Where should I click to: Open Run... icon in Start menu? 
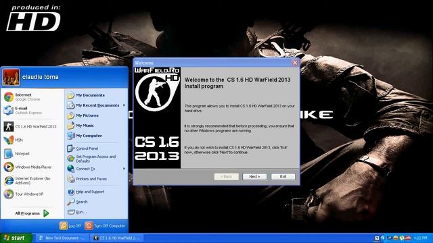(70, 212)
